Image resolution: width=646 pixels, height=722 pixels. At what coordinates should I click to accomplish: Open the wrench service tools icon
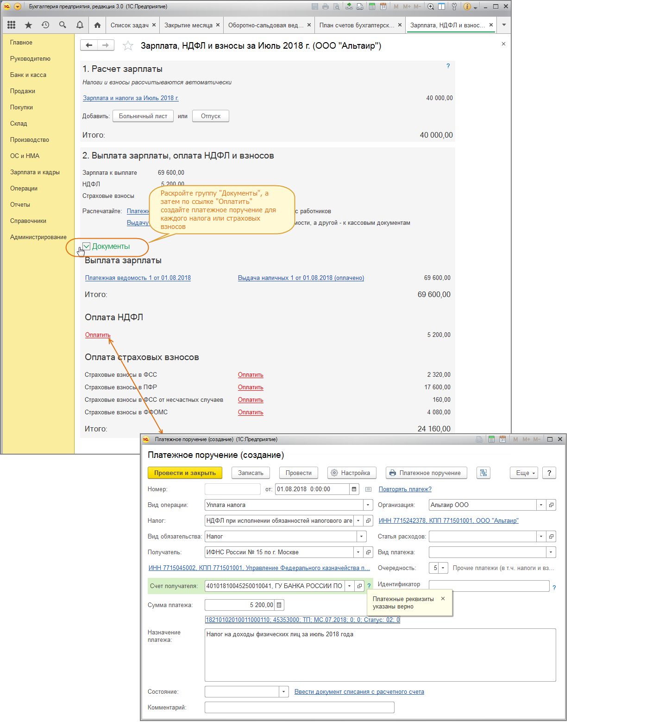pos(454,6)
